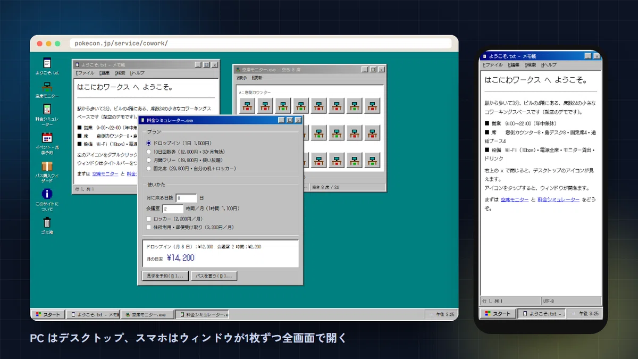Click the 月に来る日数 input field
The height and width of the screenshot is (359, 638).
point(186,198)
